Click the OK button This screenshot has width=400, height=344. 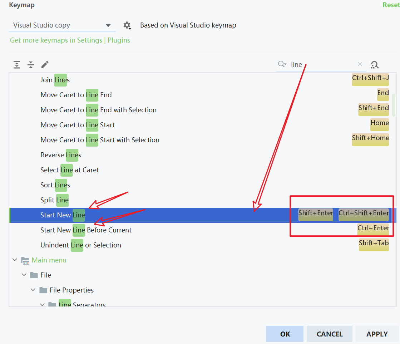[285, 334]
